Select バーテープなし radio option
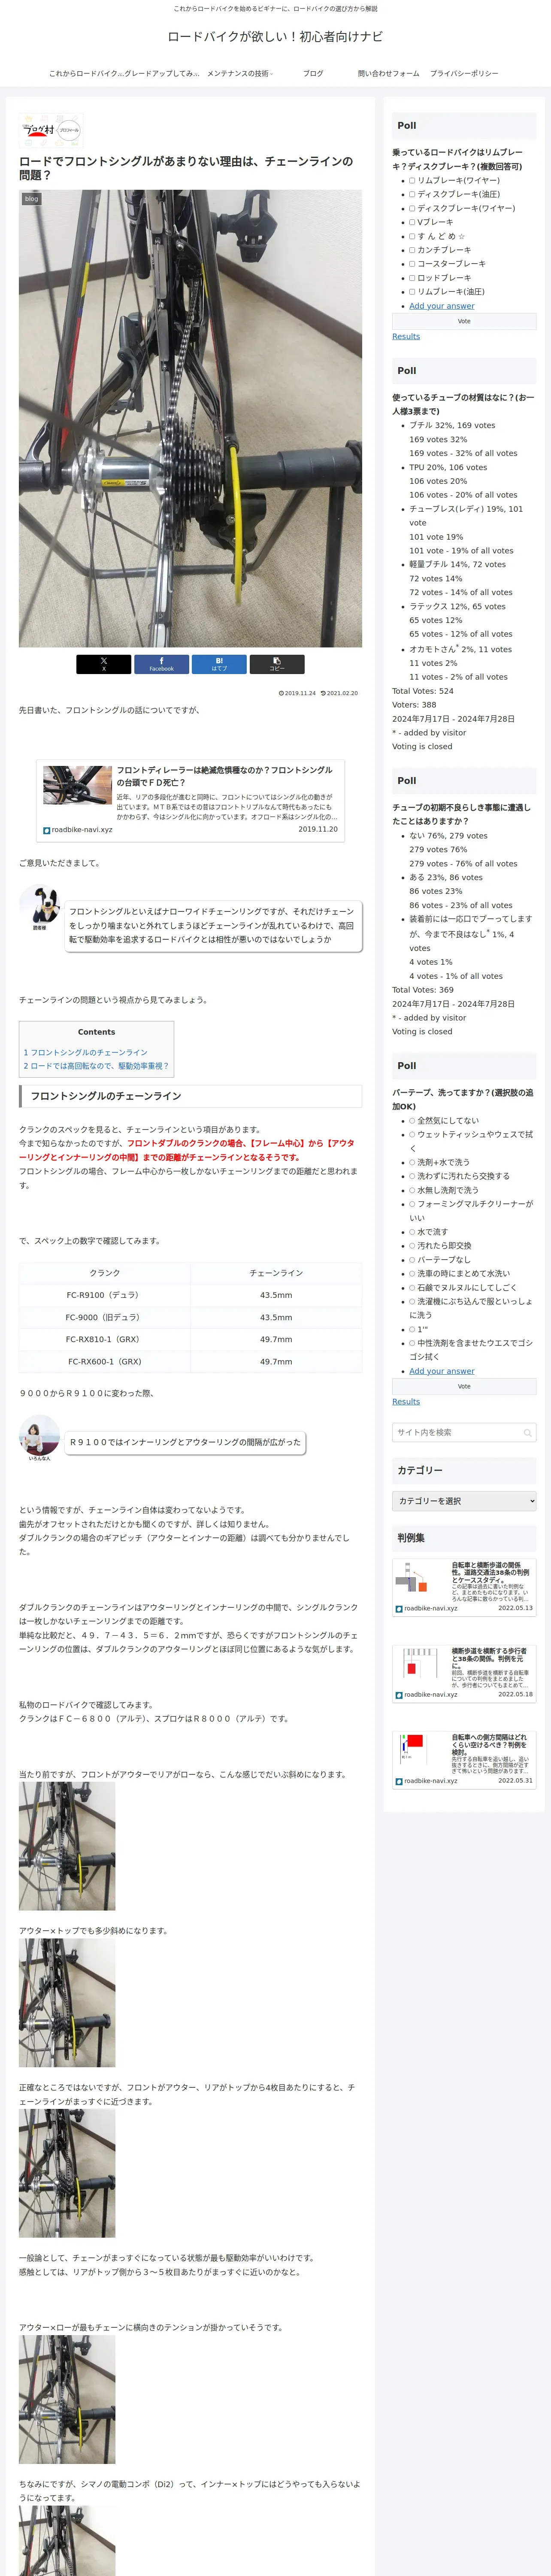This screenshot has height=2576, width=551. 412,1260
